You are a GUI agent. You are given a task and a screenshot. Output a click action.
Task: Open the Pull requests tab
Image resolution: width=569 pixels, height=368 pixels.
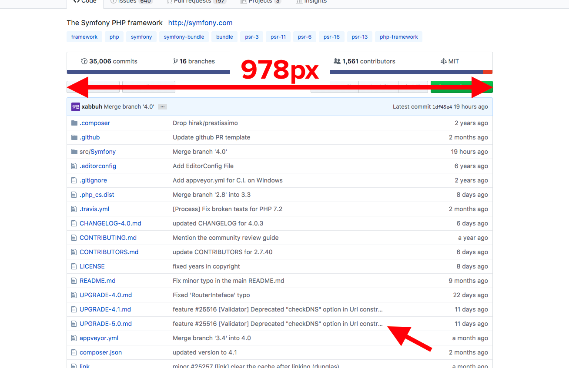click(x=196, y=2)
